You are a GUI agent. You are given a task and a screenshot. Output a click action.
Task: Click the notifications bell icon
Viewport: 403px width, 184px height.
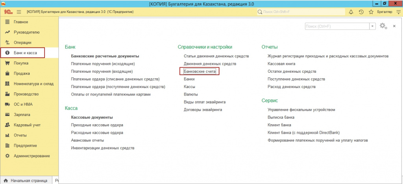click(x=351, y=12)
